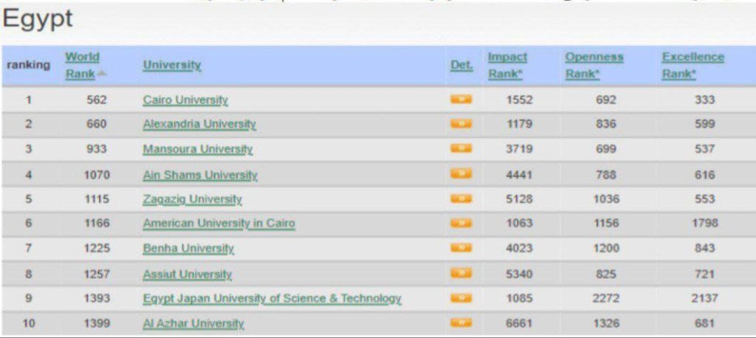Open details icon for American University in Cairo
This screenshot has height=338, width=756.
coord(461,223)
